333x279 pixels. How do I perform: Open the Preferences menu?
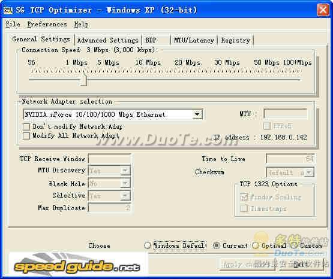point(47,25)
